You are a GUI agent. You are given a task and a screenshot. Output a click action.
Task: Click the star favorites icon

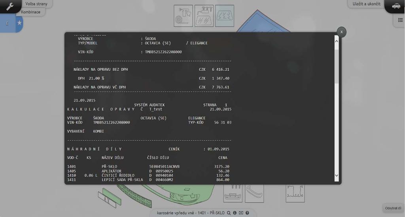point(19,22)
